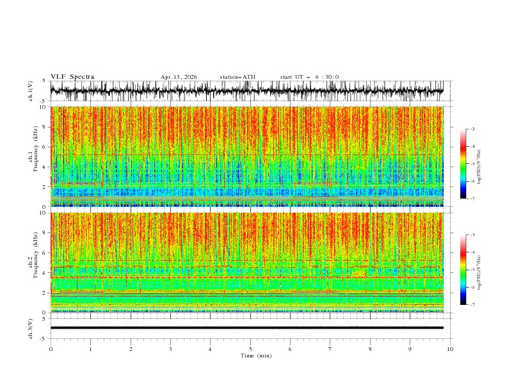The width and height of the screenshot is (507, 392).
Task: Click the 'Time (min)' axis title
Action: [256, 355]
